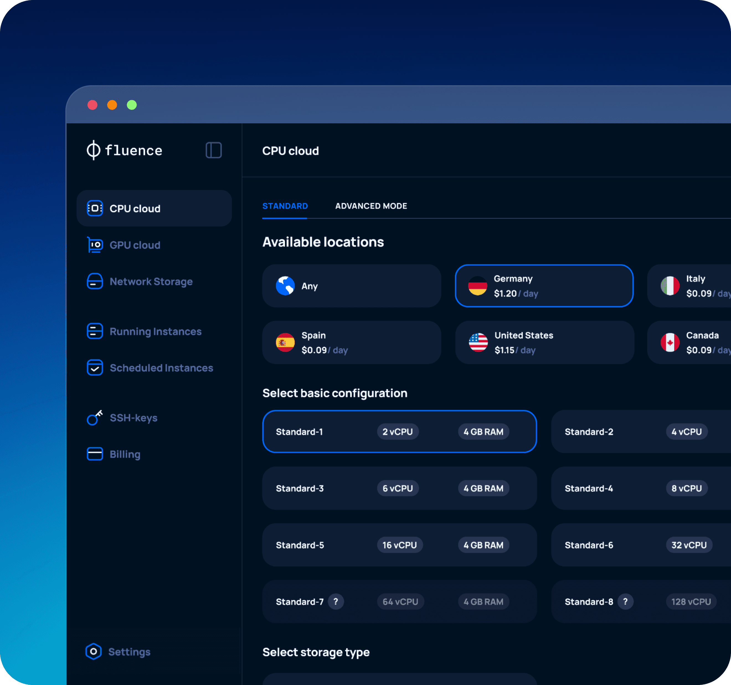Click the 64 vCPU badge

(400, 602)
